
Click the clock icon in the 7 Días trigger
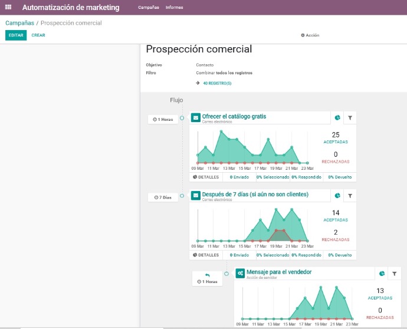pyautogui.click(x=156, y=198)
